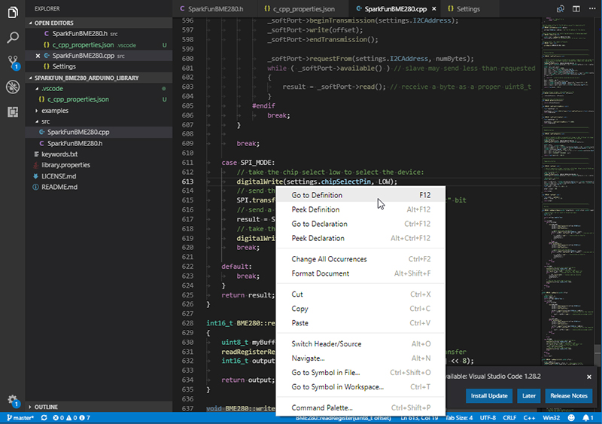This screenshot has height=424, width=602.
Task: Expand the Outline panel
Action: 45,407
